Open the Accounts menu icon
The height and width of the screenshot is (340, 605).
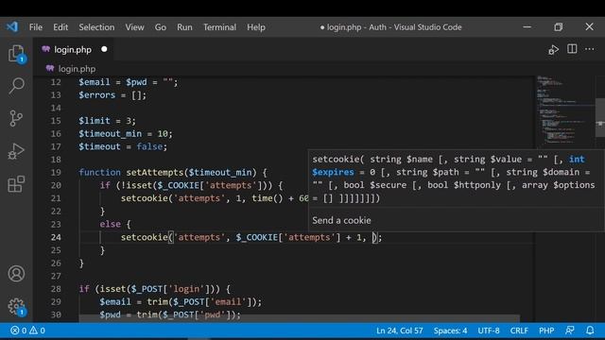coord(16,274)
